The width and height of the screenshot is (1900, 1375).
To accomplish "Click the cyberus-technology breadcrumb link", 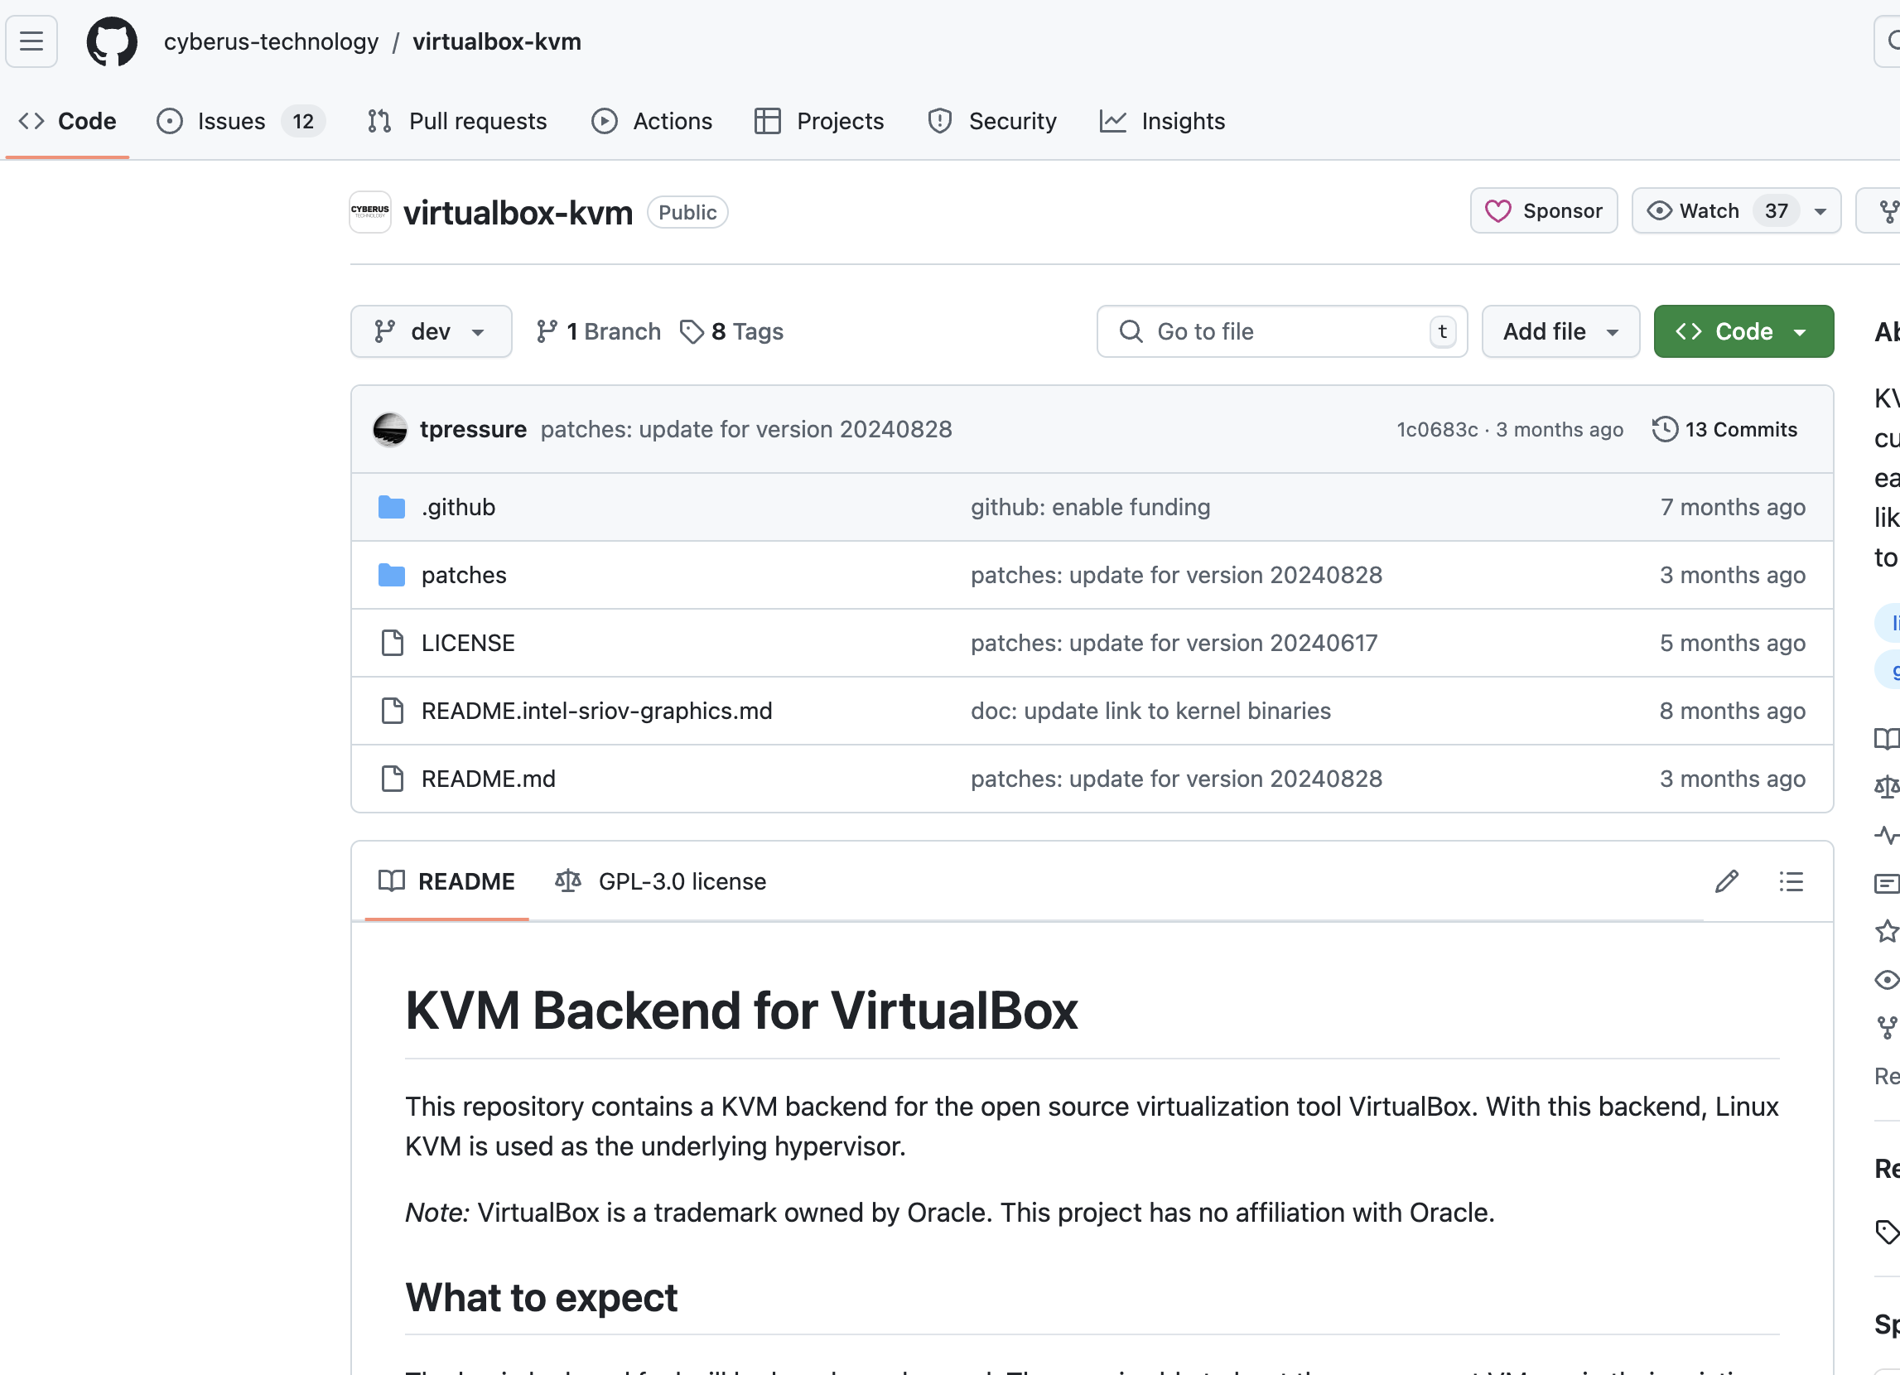I will tap(272, 42).
